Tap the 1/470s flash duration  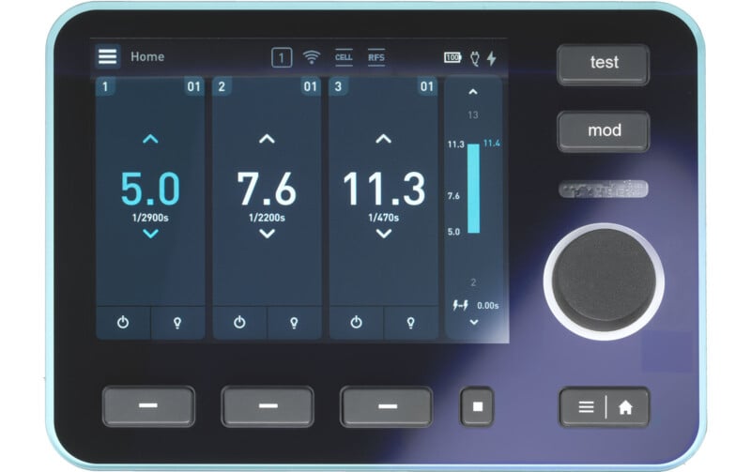click(383, 218)
